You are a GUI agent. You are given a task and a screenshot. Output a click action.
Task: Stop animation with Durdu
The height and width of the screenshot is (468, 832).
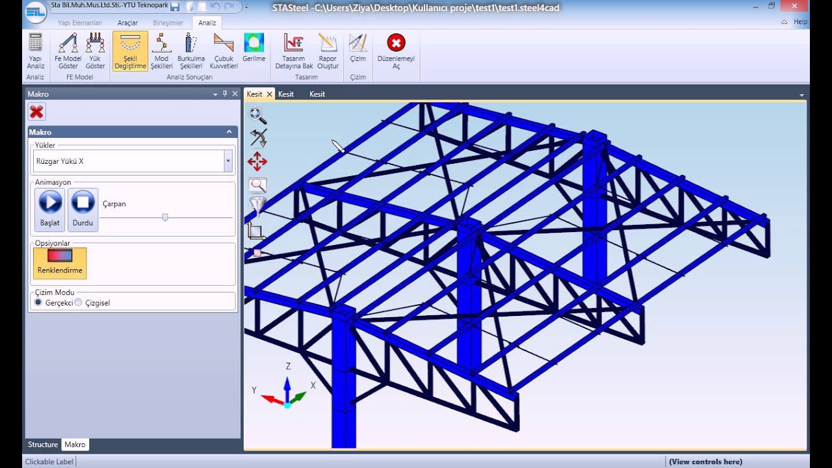click(83, 209)
